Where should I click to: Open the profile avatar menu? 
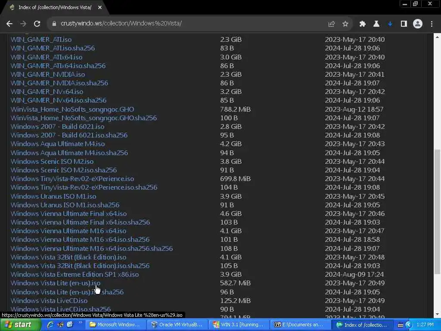coord(418,24)
